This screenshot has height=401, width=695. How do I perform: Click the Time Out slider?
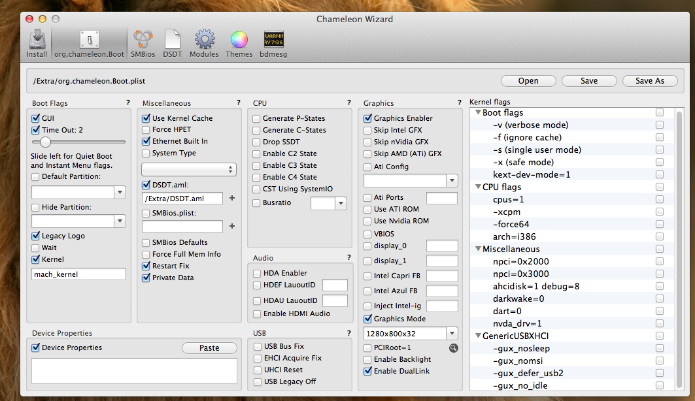(46, 142)
